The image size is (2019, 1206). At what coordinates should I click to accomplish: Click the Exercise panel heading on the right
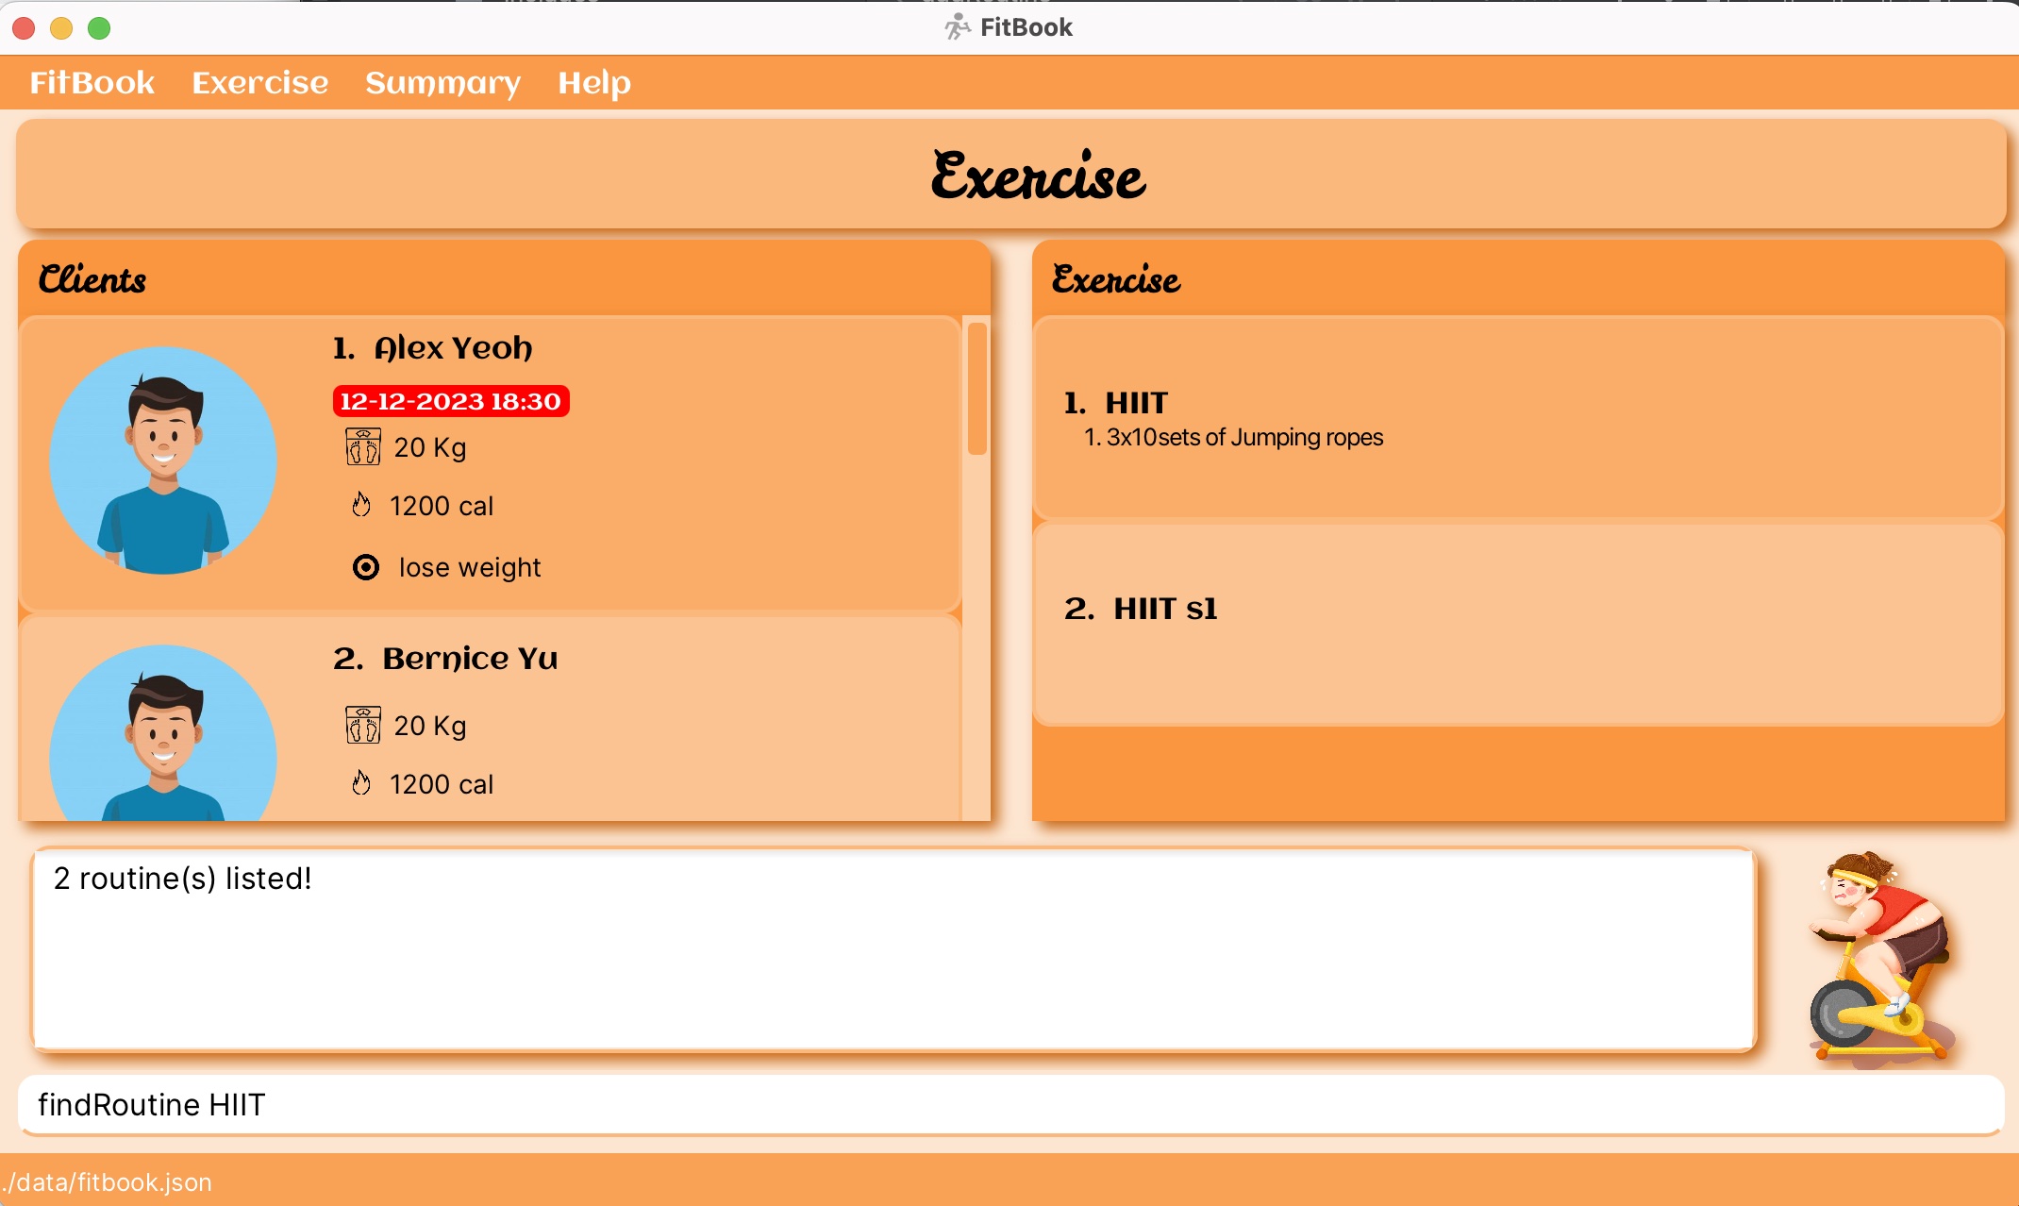point(1116,279)
